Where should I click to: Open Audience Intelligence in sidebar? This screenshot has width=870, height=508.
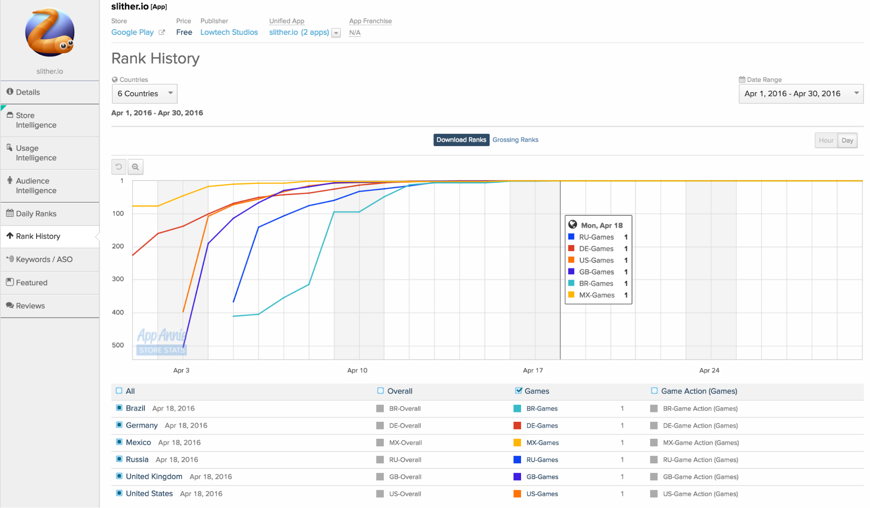(x=50, y=186)
